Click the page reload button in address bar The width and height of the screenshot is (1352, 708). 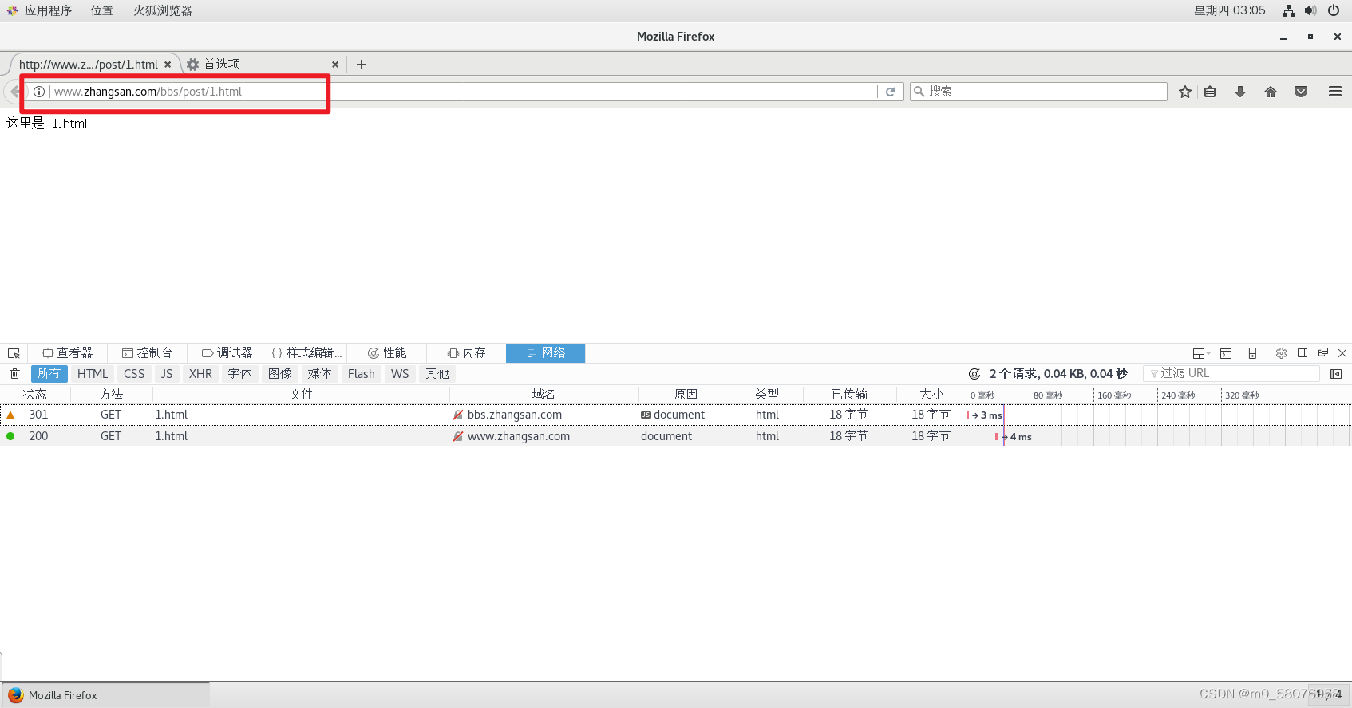[890, 92]
